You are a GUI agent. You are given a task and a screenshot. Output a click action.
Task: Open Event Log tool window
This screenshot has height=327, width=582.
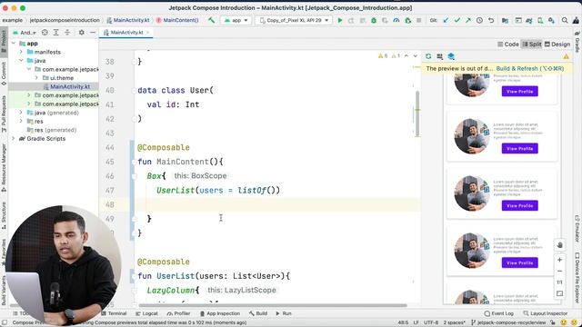pyautogui.click(x=499, y=313)
